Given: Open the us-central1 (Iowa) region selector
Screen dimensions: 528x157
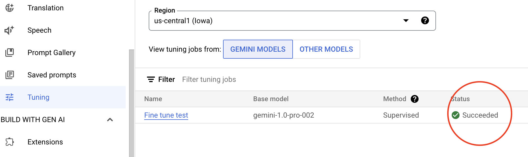Looking at the screenshot, I should click(292, 21).
